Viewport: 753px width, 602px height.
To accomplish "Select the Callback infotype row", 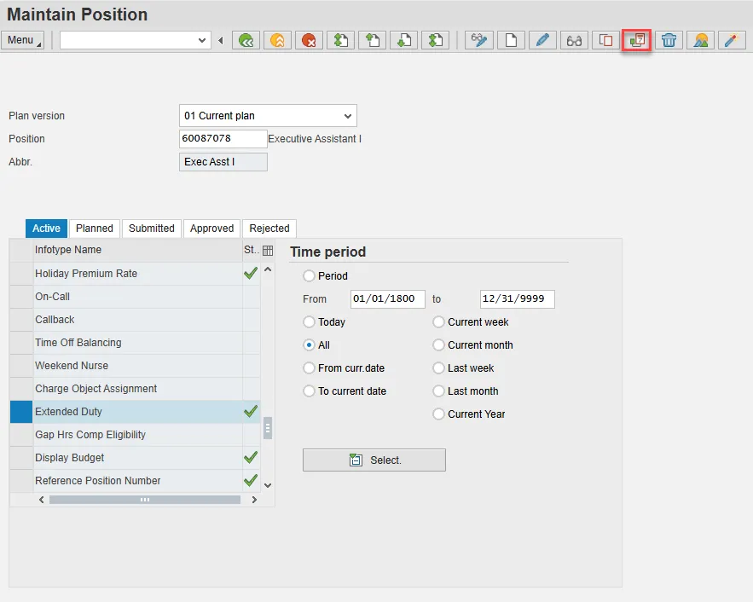I will (135, 320).
